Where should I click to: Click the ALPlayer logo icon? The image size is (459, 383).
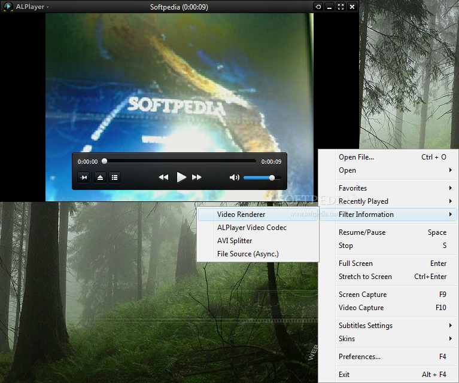pyautogui.click(x=8, y=7)
